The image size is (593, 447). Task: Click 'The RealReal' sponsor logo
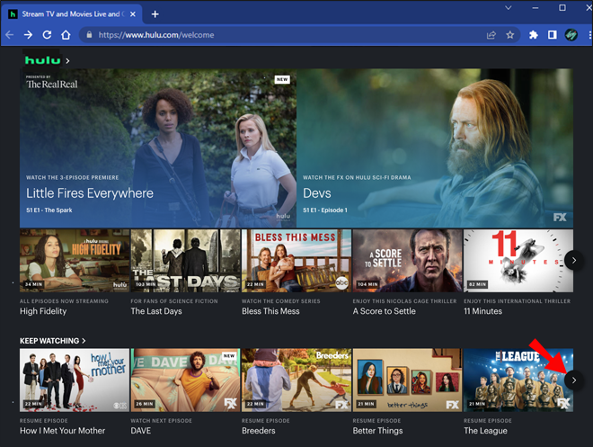pyautogui.click(x=52, y=83)
